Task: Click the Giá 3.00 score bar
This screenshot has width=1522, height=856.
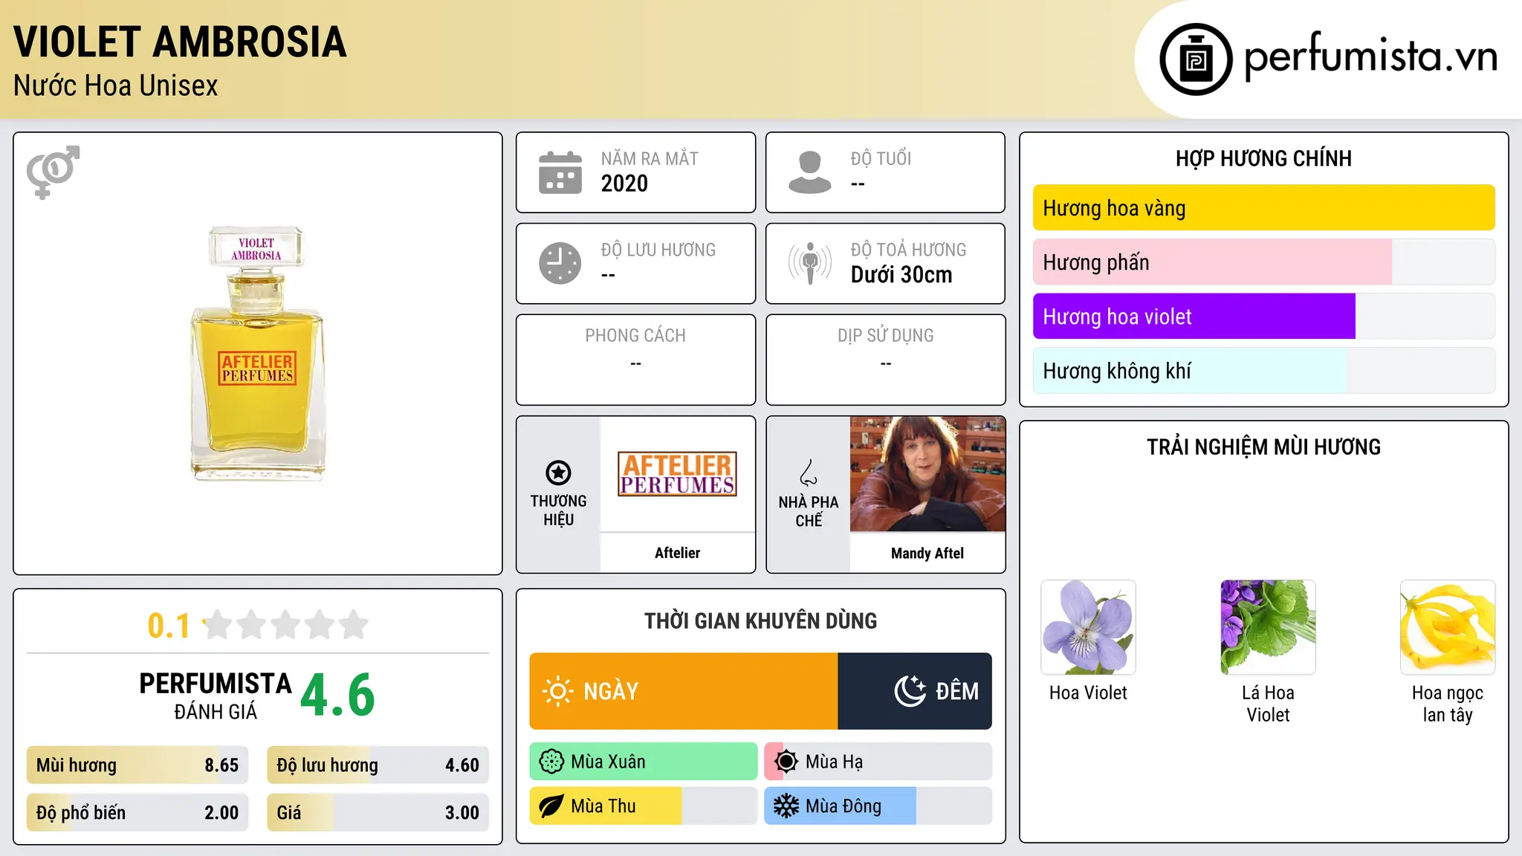Action: click(x=378, y=813)
